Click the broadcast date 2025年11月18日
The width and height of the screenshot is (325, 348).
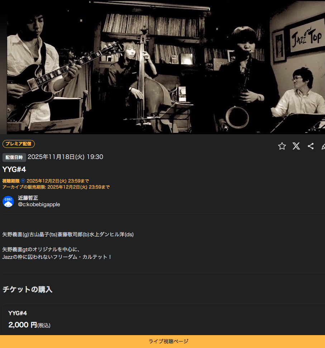click(x=56, y=157)
